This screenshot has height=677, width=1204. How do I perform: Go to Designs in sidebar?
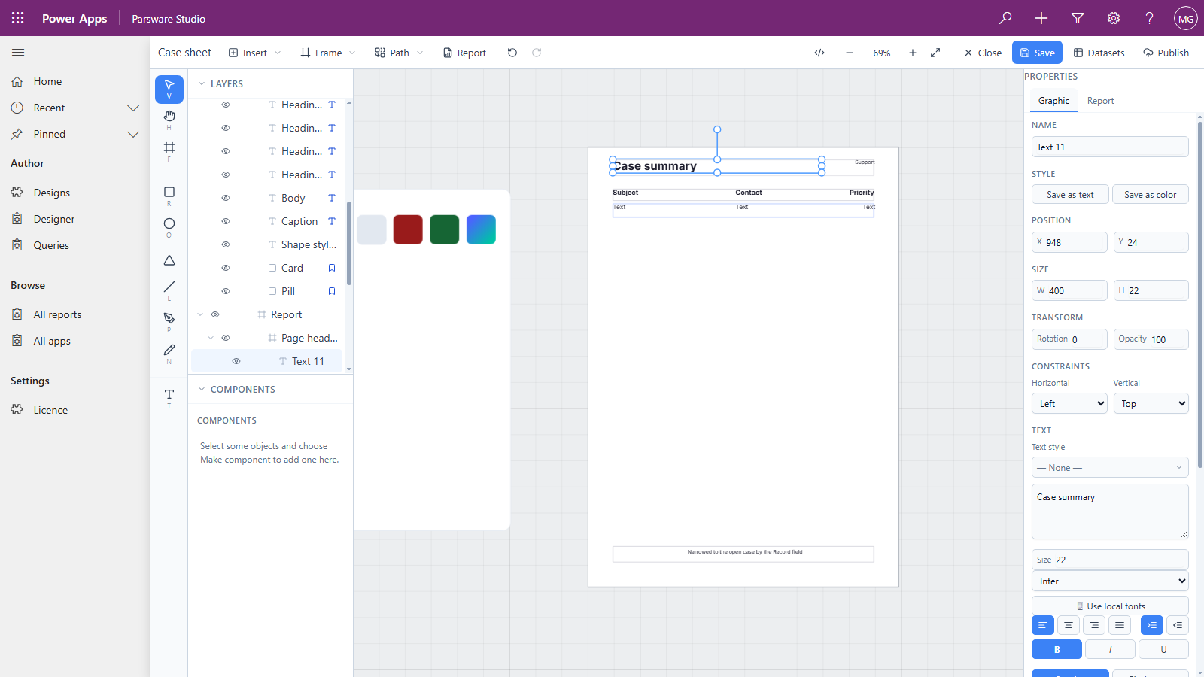pos(51,193)
